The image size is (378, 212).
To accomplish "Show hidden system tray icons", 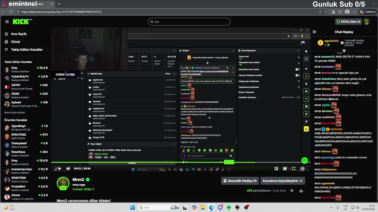I will coord(331,208).
